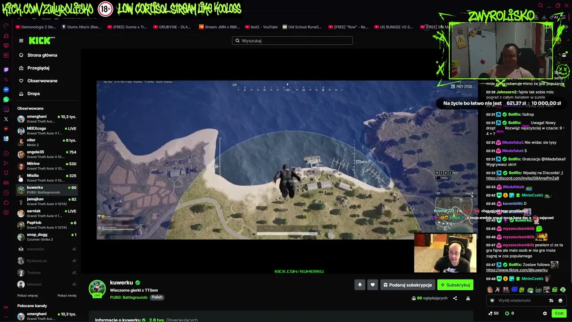Open X (Twitter) in the browser sidebar
The height and width of the screenshot is (322, 572).
(6, 119)
